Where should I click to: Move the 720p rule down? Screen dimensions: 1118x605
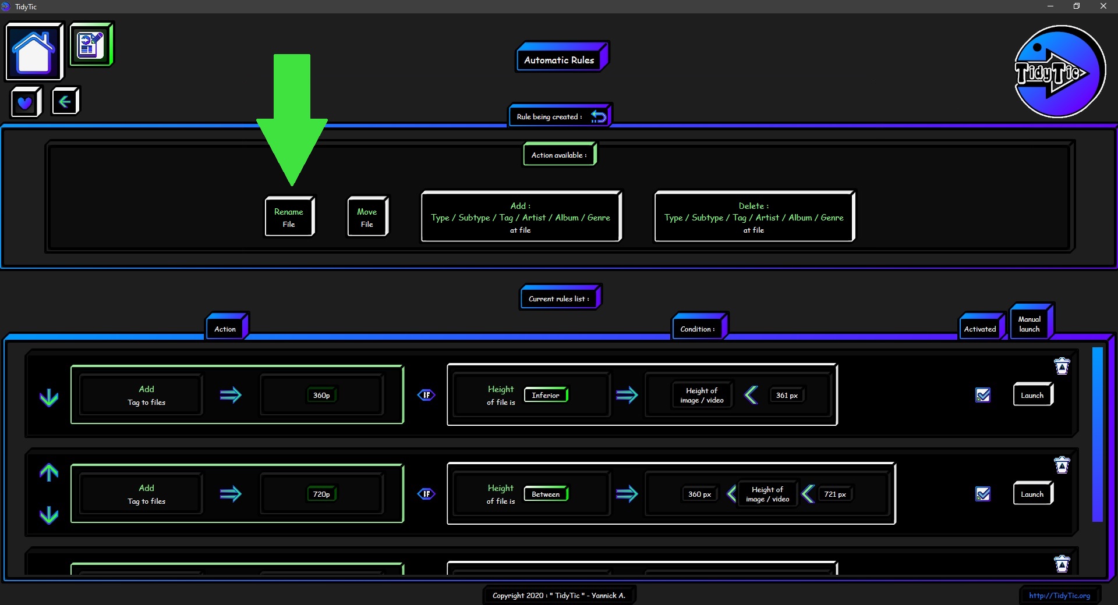pos(49,515)
